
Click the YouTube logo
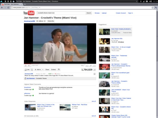[29, 13]
